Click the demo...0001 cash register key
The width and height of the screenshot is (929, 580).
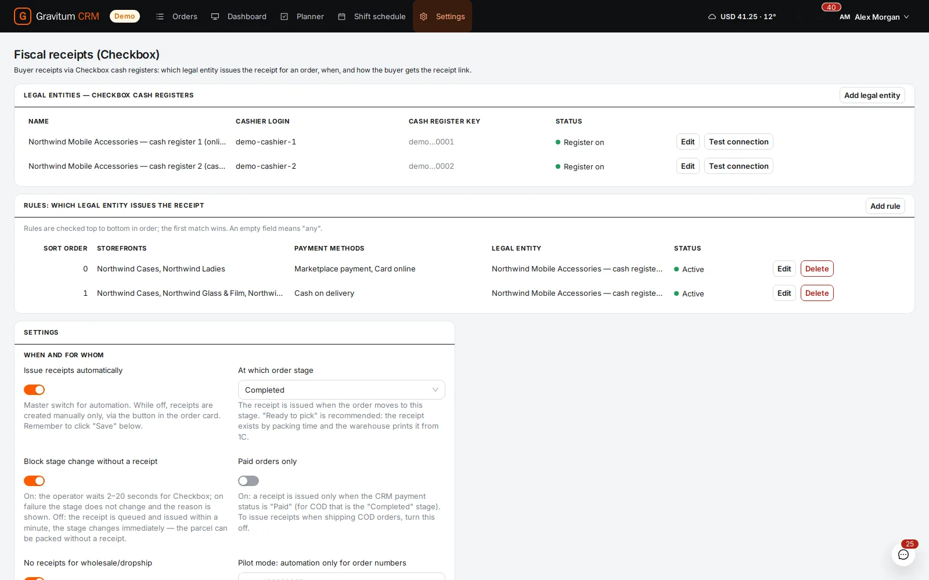click(x=431, y=142)
